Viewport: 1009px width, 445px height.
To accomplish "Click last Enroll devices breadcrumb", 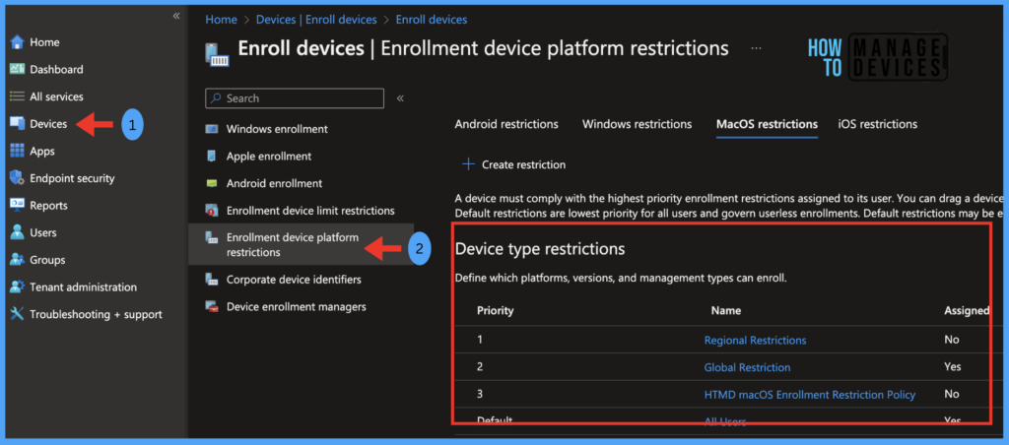I will coord(432,20).
